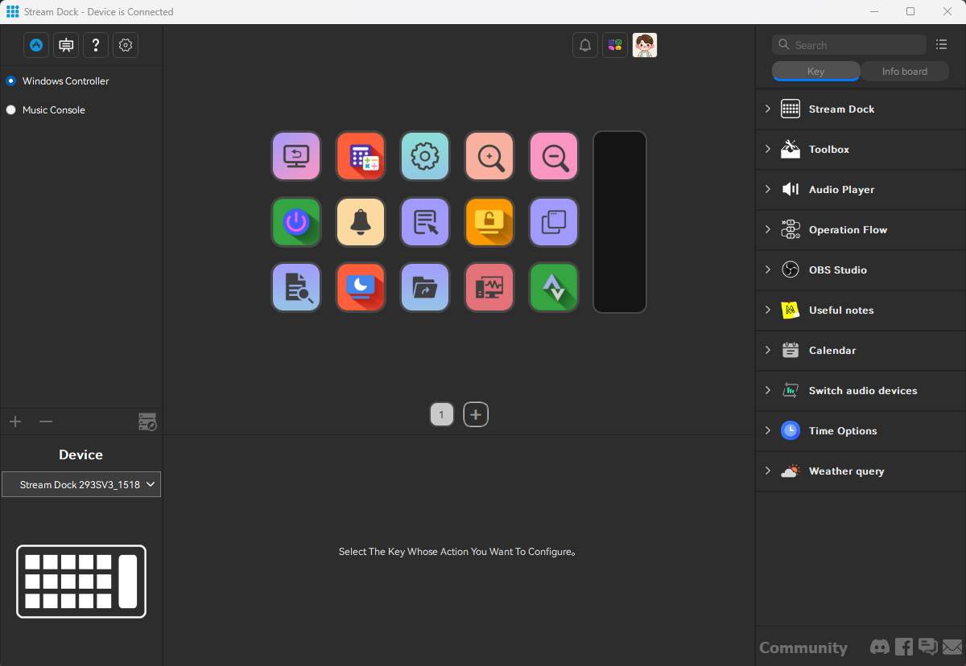966x666 pixels.
Task: Click the tall black info board strip
Action: pyautogui.click(x=620, y=222)
